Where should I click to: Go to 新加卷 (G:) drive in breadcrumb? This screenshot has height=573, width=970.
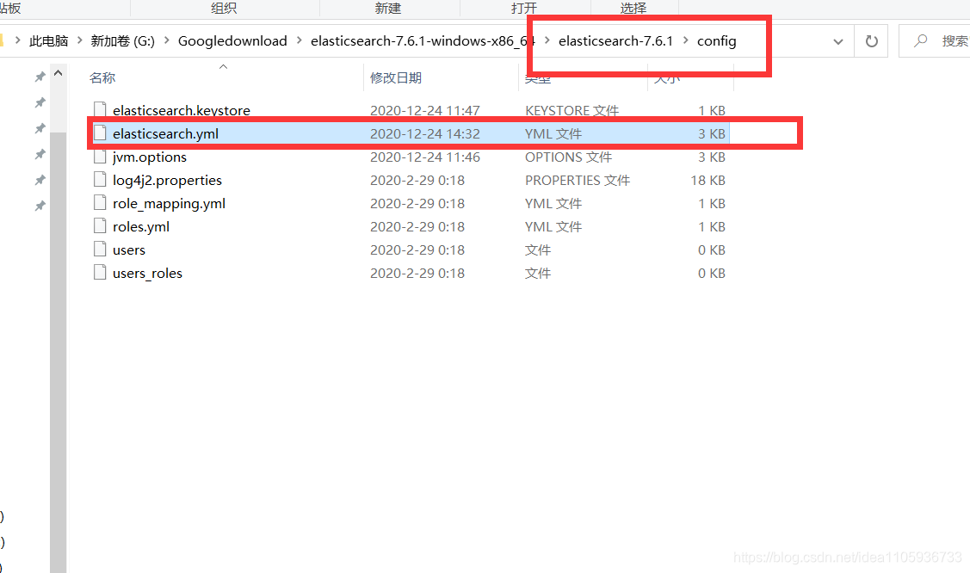point(122,40)
